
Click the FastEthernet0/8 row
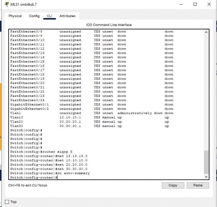91,32
